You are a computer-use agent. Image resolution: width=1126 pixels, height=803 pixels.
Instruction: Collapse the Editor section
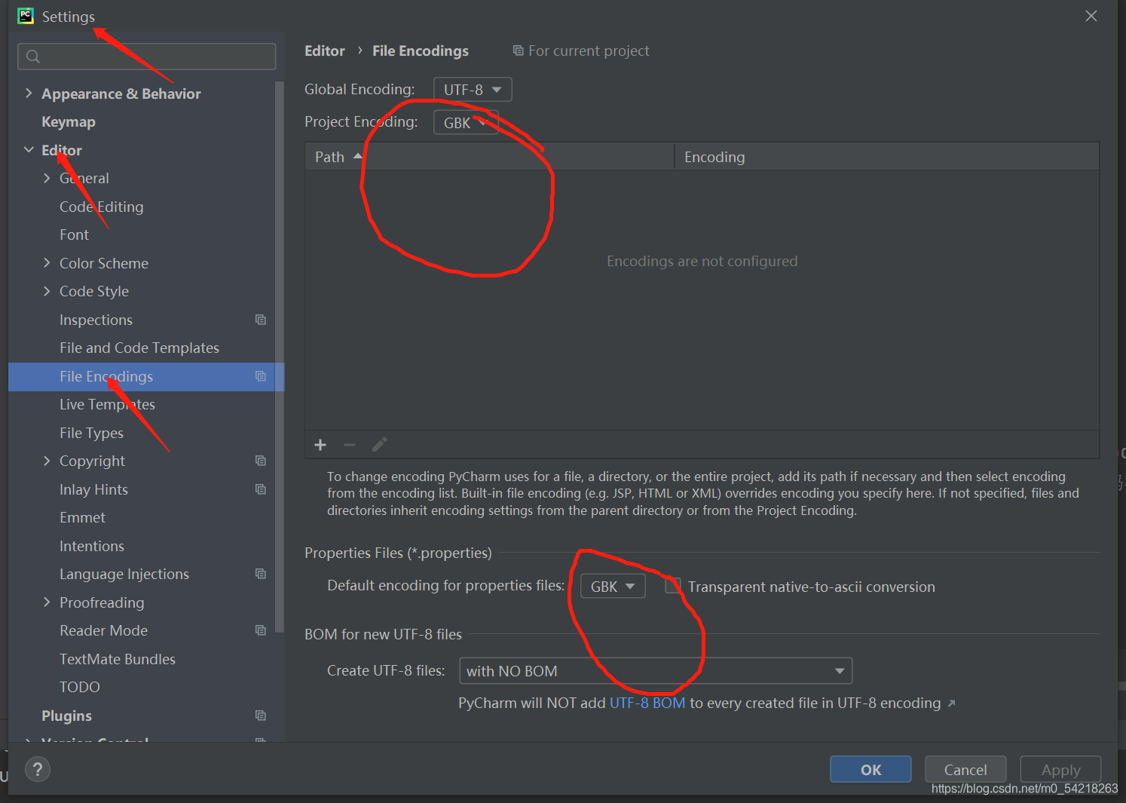point(29,150)
